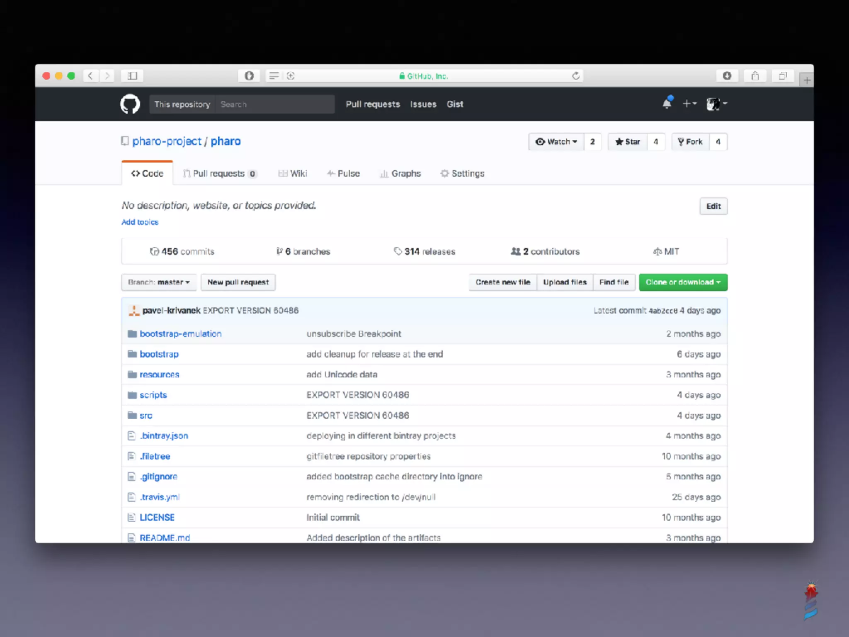Expand the create-new plus menu
The height and width of the screenshot is (637, 849).
(689, 103)
